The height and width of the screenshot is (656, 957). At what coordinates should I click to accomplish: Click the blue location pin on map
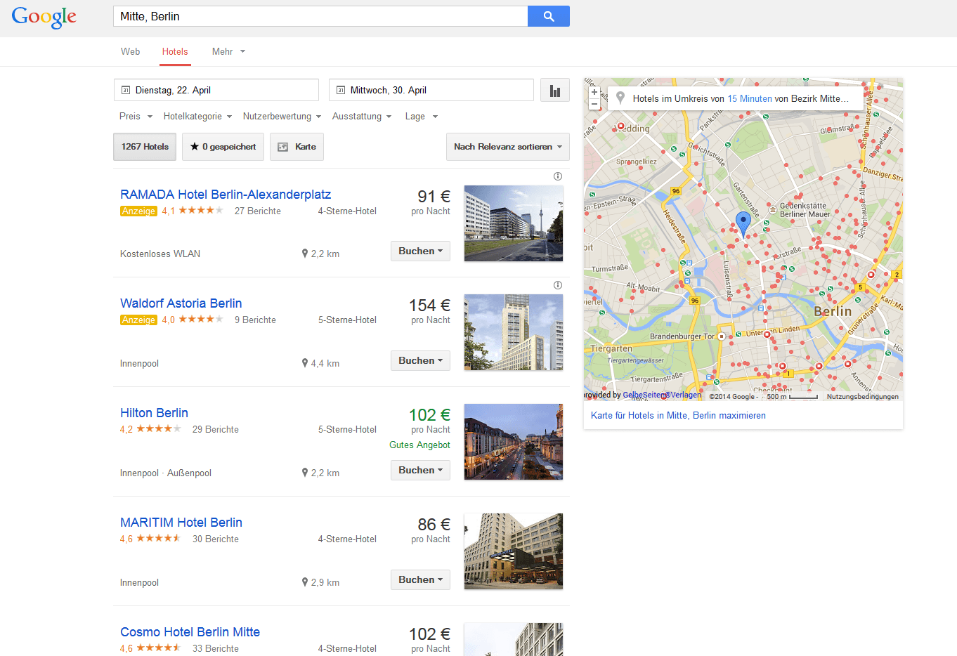[x=743, y=223]
